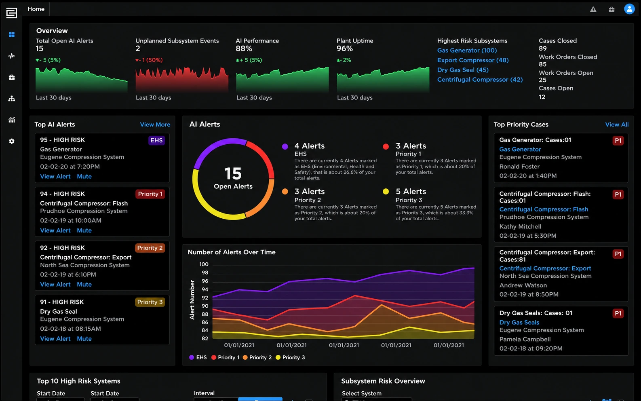Click the top-bar briefcase icon

pos(611,9)
